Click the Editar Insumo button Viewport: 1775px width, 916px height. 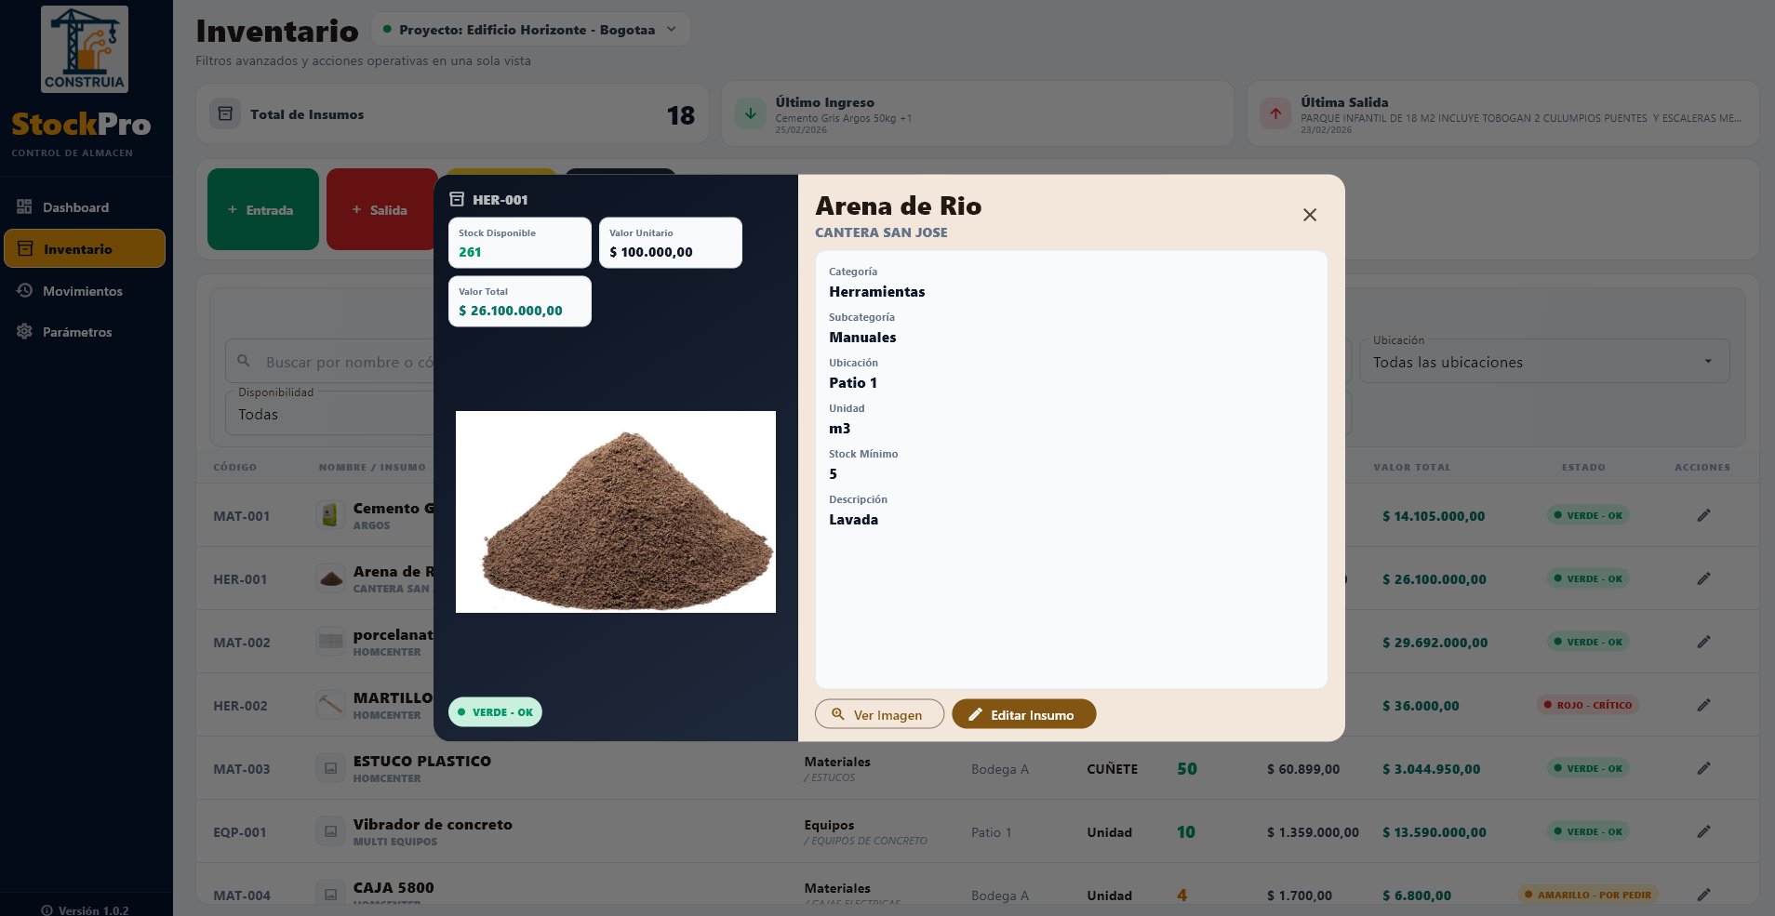point(1023,714)
